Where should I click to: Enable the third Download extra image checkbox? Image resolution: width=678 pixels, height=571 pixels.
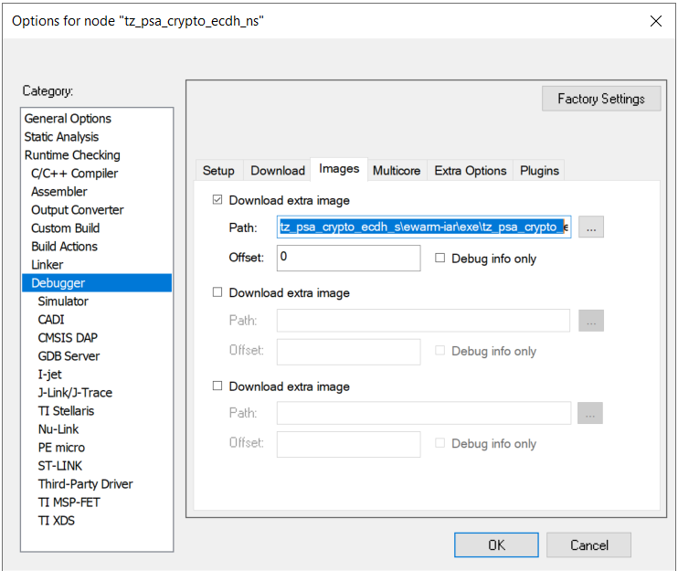pos(217,386)
